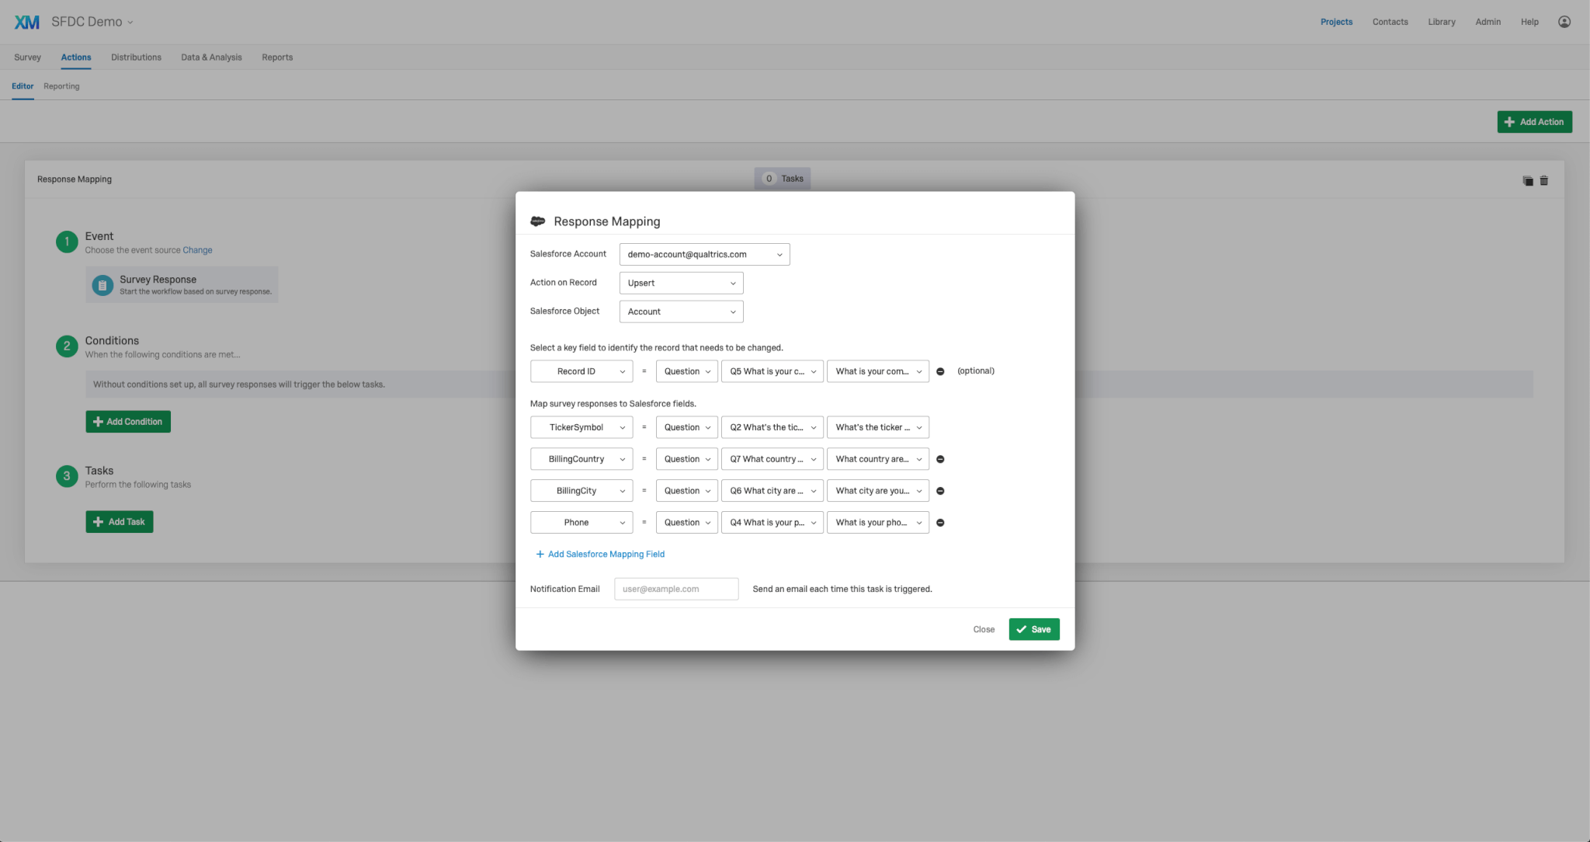Open the BillingCountry field dropdown

click(581, 460)
